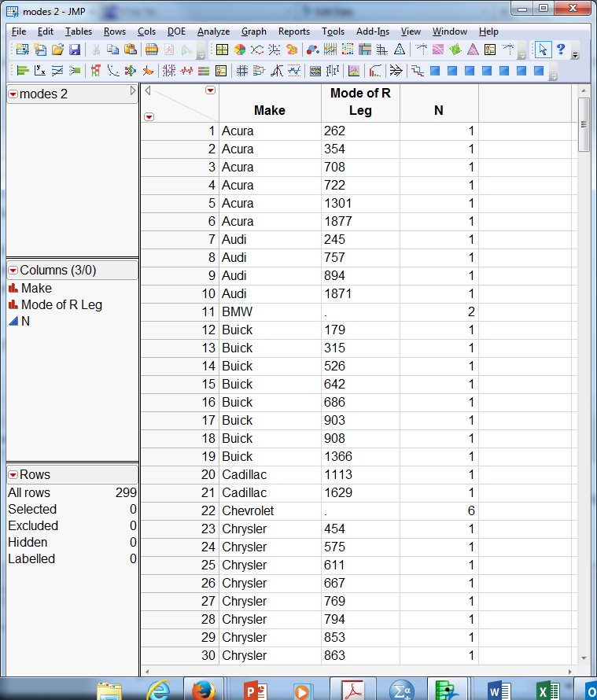Select the N column in Columns panel

point(25,322)
